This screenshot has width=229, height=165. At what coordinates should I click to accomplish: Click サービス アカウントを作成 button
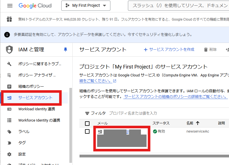(169, 50)
